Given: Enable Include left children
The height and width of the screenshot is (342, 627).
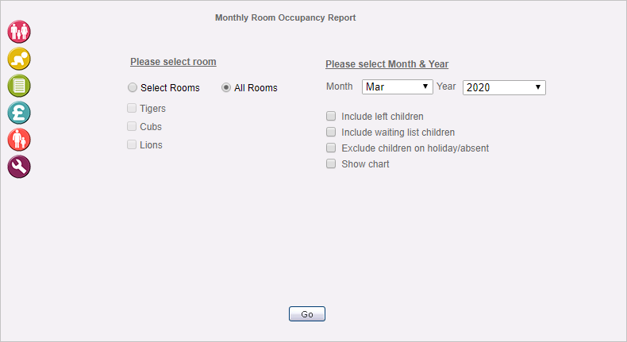Looking at the screenshot, I should tap(331, 116).
